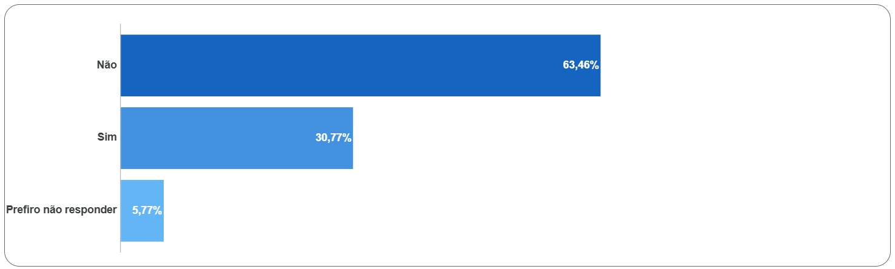
Task: Click the word Prefiro in the bottom label
Action: pos(23,210)
